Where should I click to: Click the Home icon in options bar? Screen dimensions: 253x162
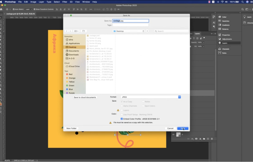(2, 9)
